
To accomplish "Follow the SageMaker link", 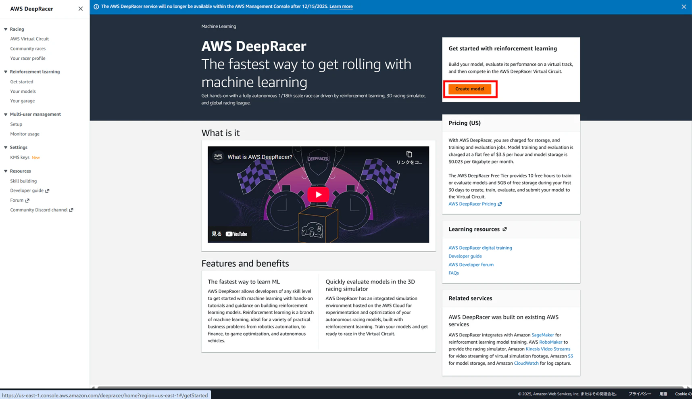I will click(x=542, y=335).
